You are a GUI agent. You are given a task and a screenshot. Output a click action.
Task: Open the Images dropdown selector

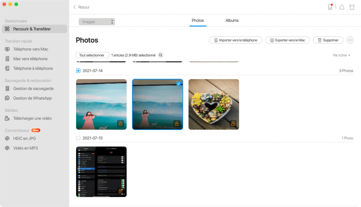click(97, 22)
